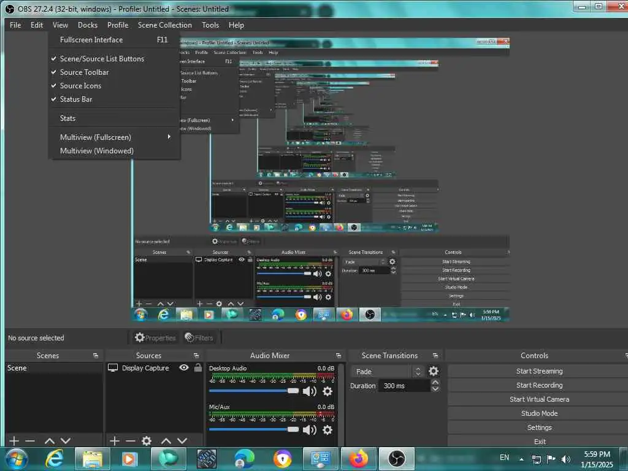Add a new scene with plus icon

14,441
